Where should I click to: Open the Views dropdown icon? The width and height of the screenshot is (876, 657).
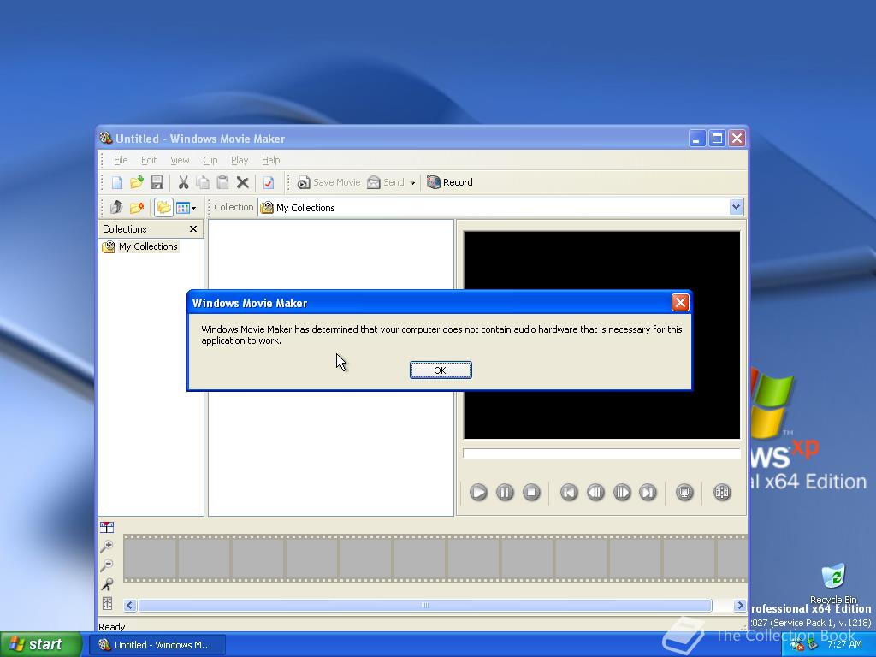[186, 208]
